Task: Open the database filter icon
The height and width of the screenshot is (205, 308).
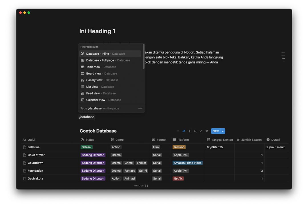Action: [x=178, y=131]
